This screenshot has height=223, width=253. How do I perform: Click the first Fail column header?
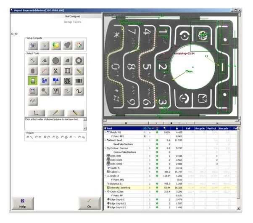pyautogui.click(x=188, y=128)
